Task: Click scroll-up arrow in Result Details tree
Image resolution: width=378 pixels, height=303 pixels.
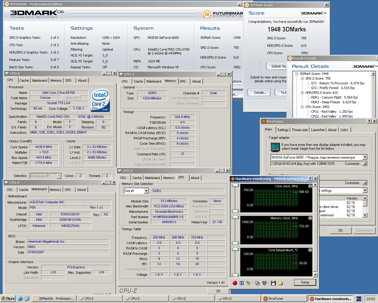Action: (373, 74)
